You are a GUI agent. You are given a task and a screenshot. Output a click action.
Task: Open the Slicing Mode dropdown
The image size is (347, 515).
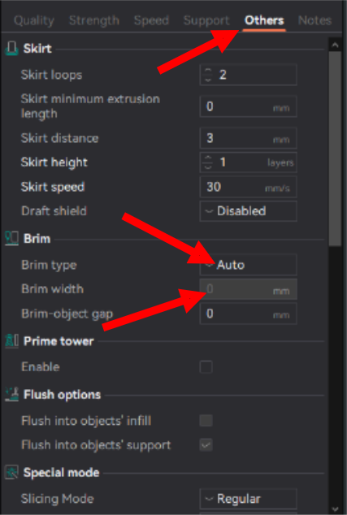click(248, 499)
